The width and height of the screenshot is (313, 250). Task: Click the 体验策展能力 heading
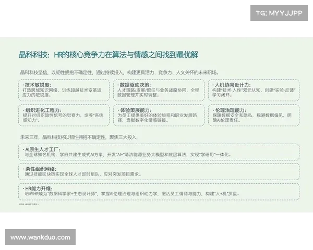(x=135, y=110)
